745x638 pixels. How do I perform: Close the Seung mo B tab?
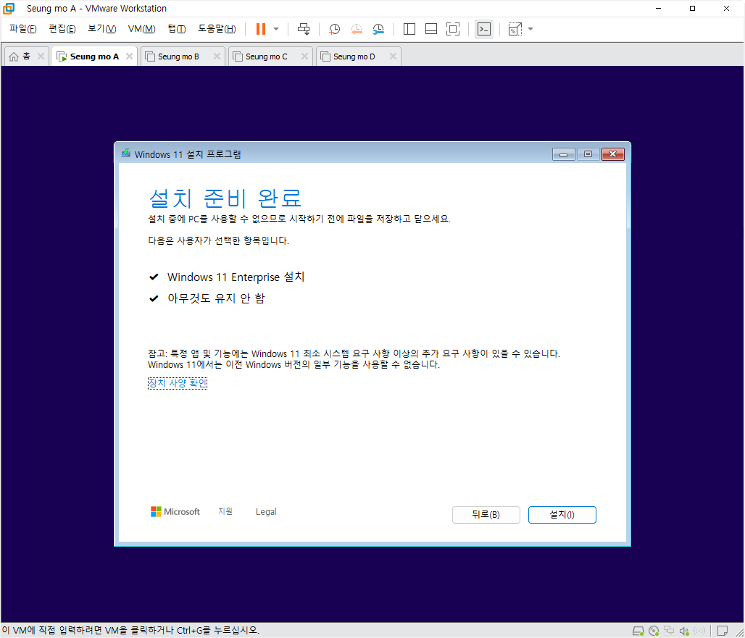(x=217, y=56)
